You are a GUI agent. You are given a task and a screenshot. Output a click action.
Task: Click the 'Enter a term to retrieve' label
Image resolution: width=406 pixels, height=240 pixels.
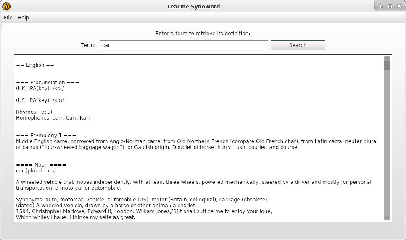(203, 34)
